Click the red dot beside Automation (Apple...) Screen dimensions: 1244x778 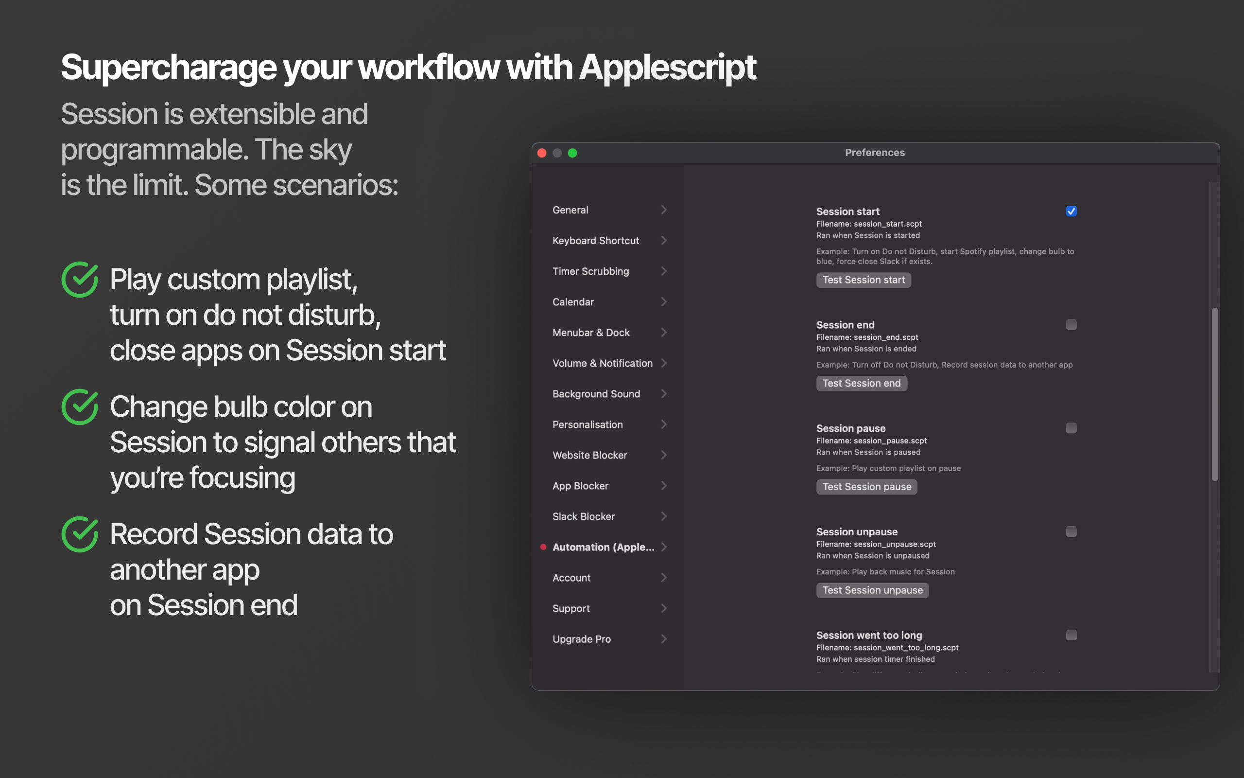(543, 547)
